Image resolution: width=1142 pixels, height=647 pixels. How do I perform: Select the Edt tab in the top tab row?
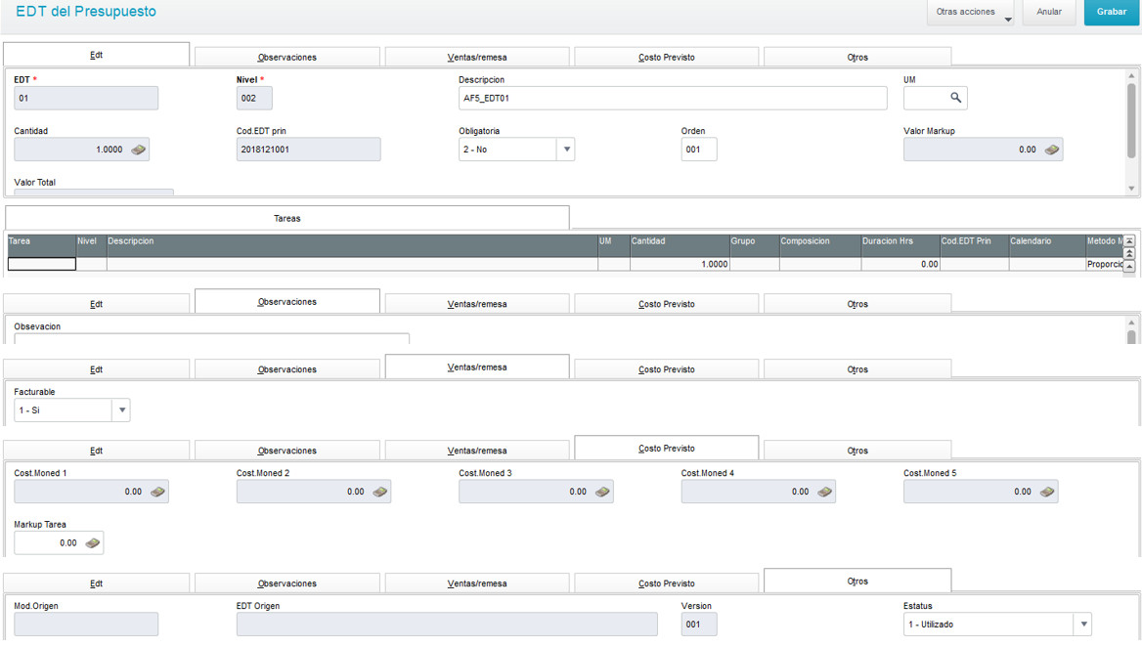click(96, 55)
